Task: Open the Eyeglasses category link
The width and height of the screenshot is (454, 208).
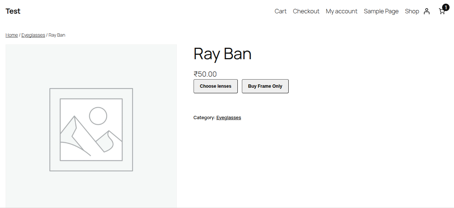Action: point(228,118)
